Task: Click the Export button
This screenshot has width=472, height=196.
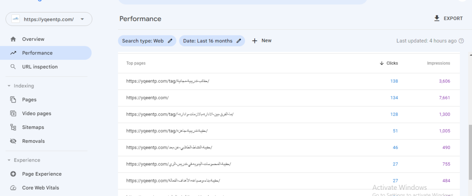Action: coord(448,18)
